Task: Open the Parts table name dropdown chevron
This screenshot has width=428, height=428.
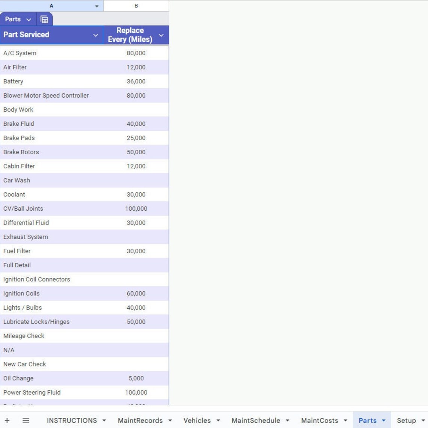Action: (x=29, y=19)
